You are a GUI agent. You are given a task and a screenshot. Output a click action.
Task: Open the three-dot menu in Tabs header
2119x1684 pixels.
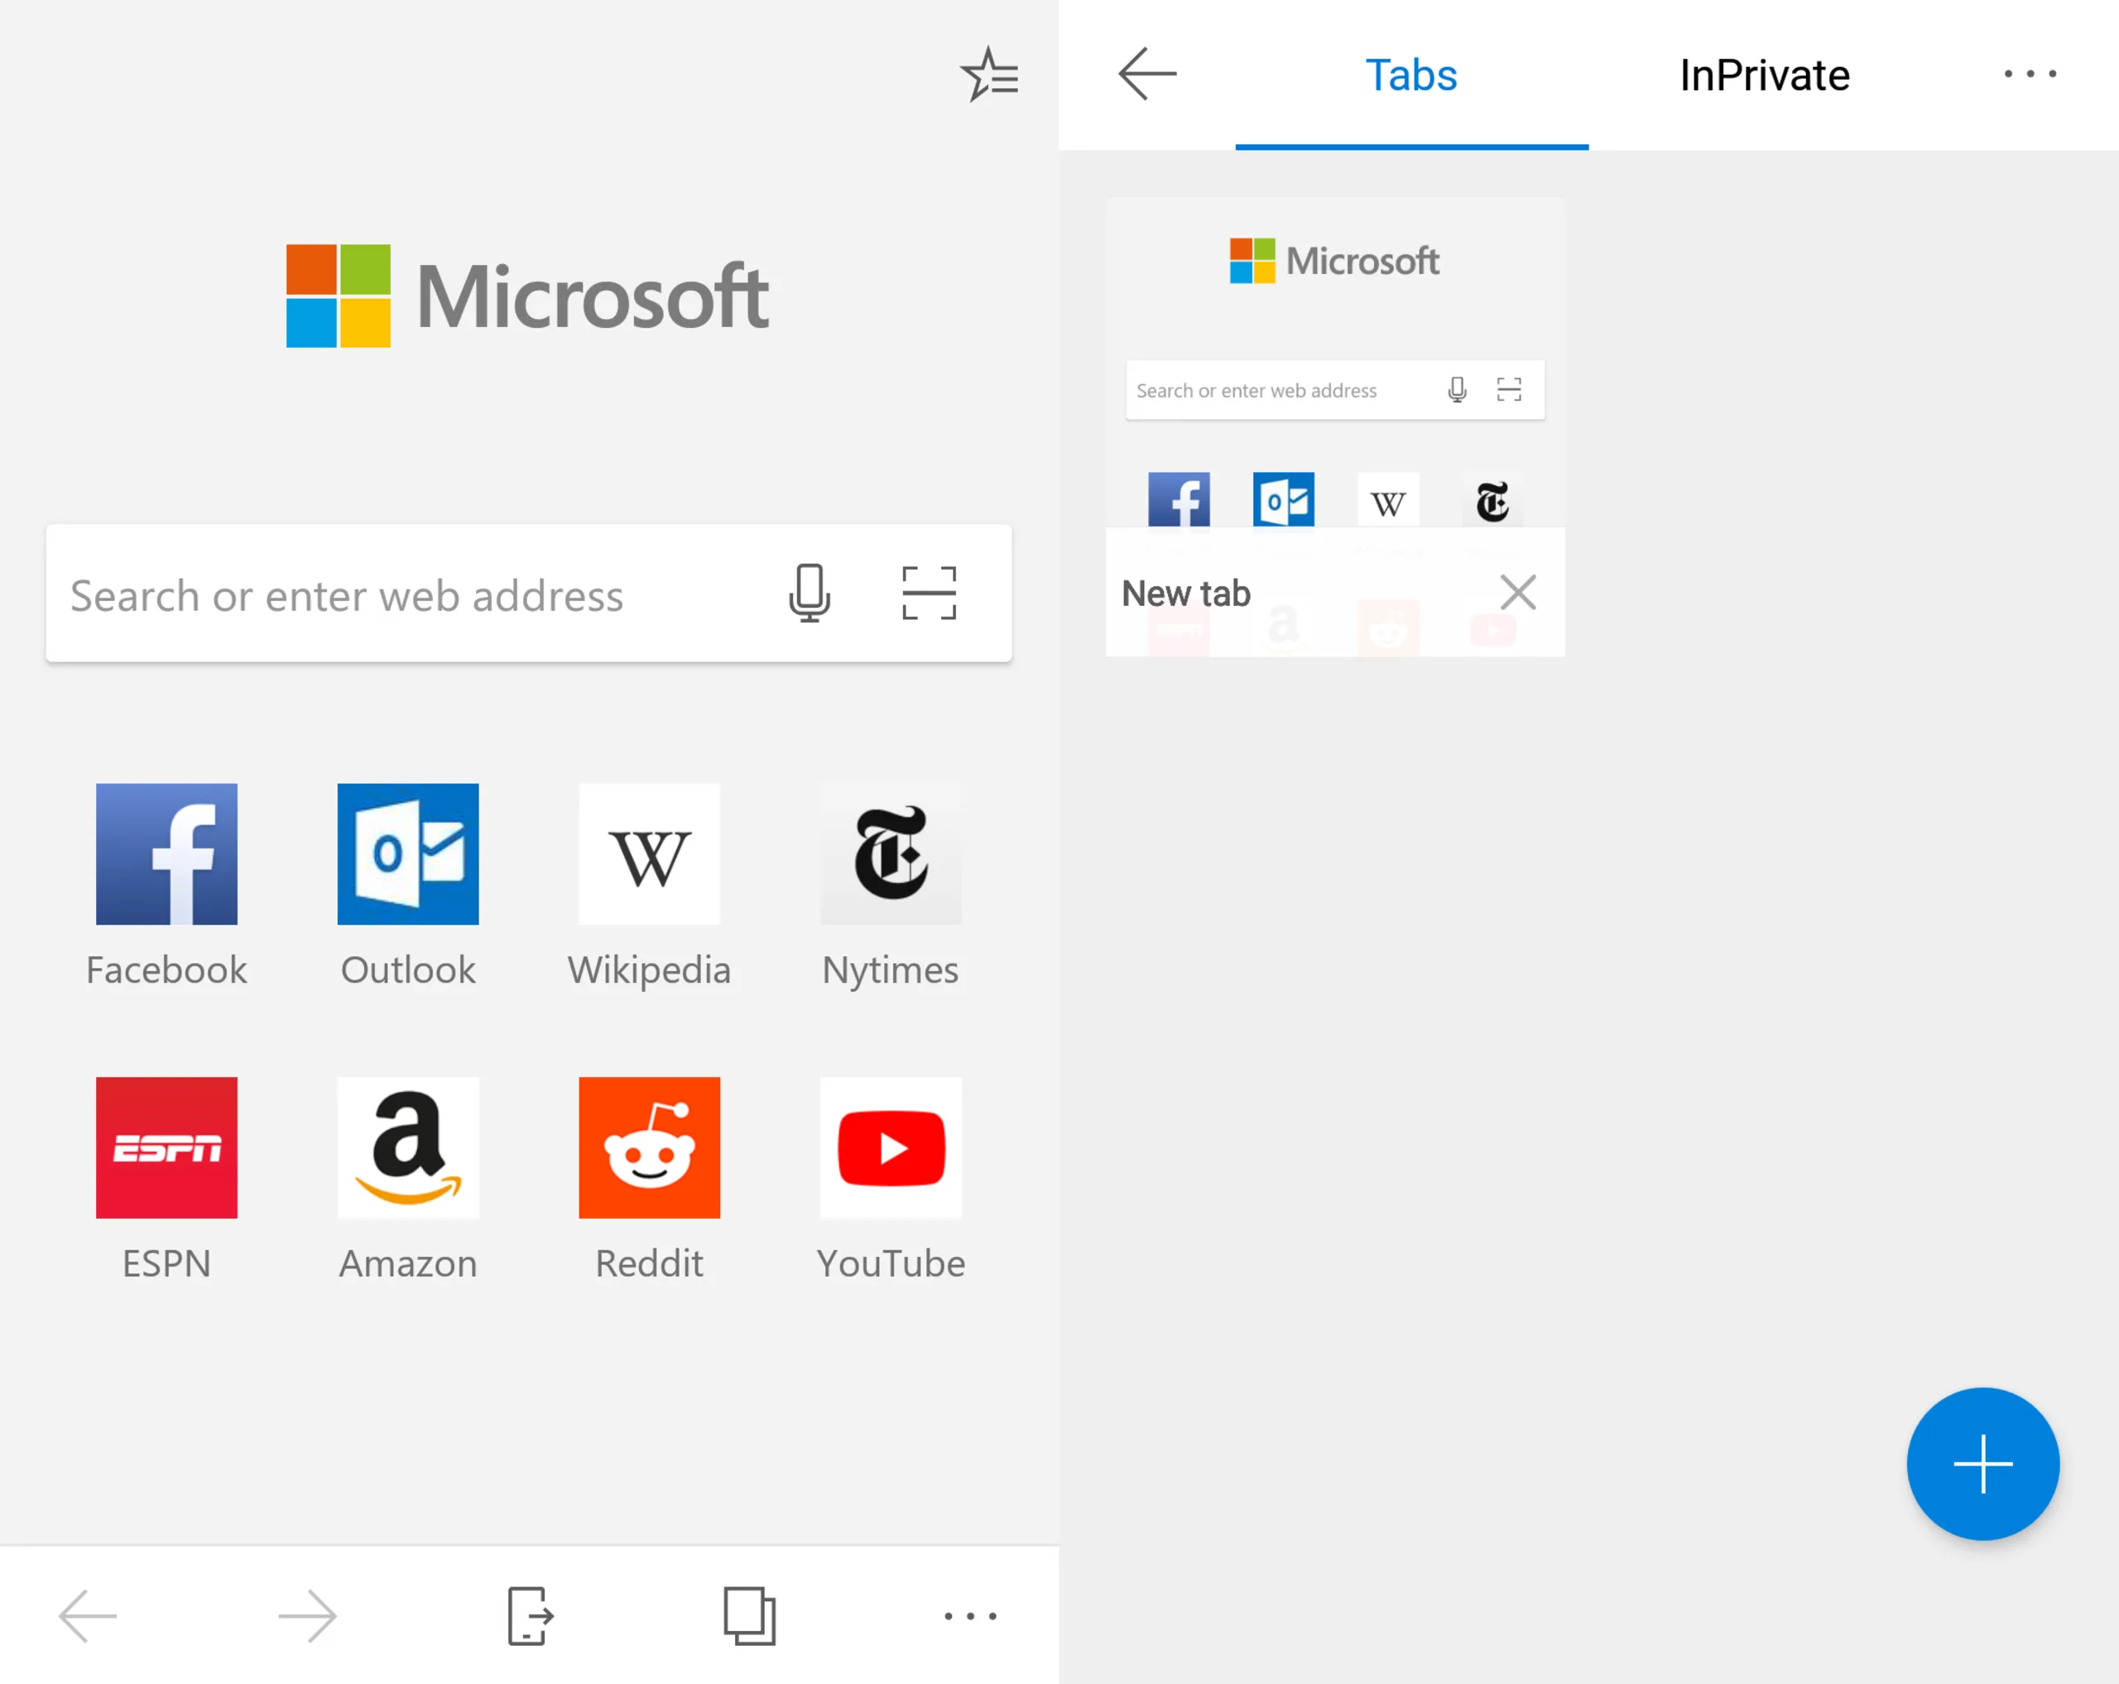click(2030, 75)
